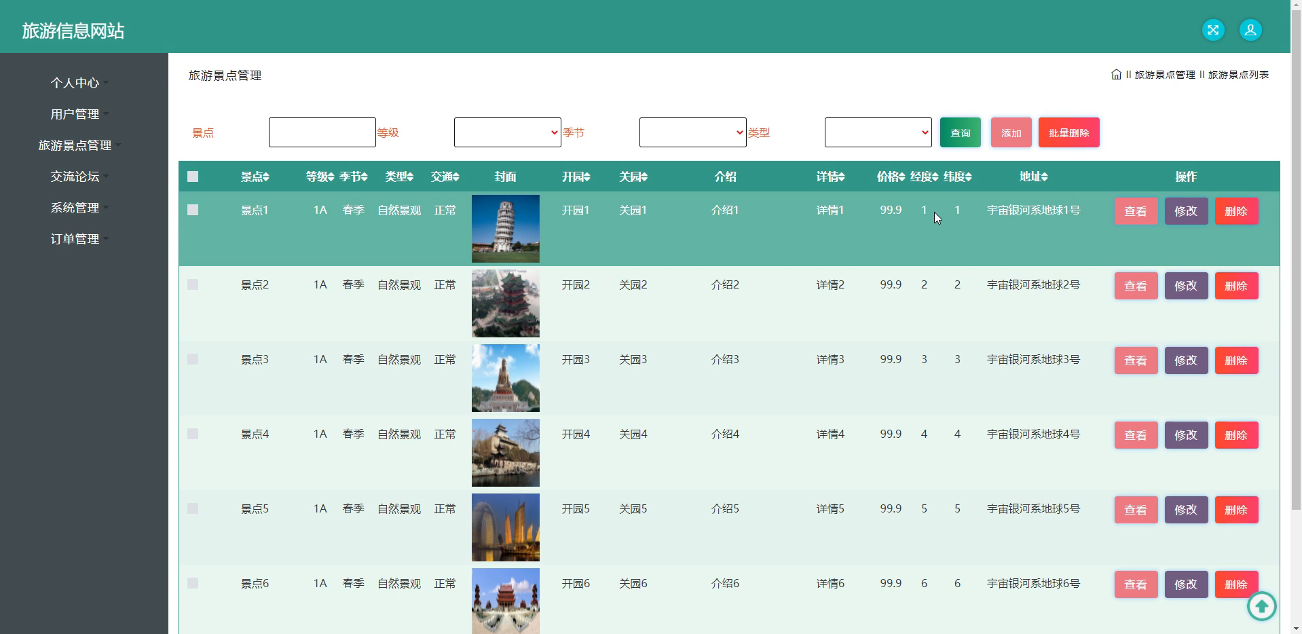Click 删除 for 景点2 row
1302x634 pixels.
[1236, 286]
